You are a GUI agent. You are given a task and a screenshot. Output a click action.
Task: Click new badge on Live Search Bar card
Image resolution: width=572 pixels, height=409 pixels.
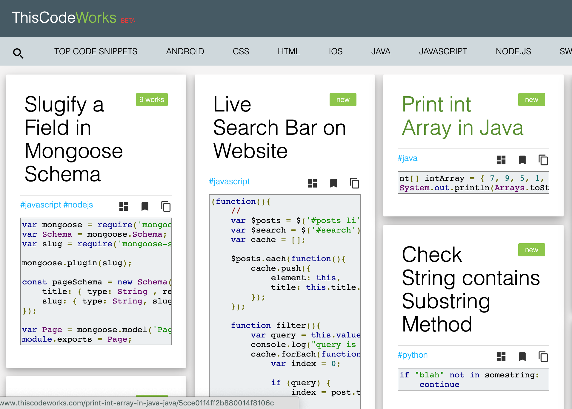pos(343,100)
